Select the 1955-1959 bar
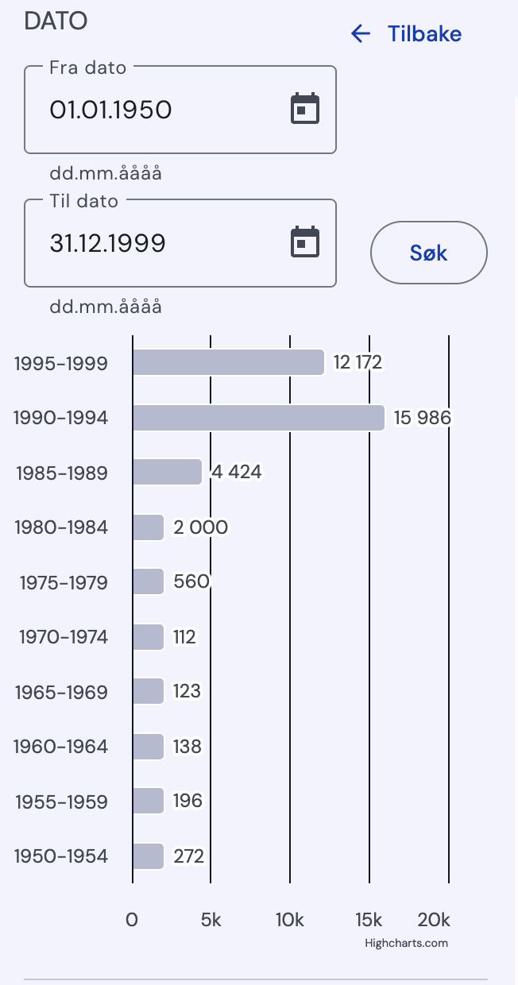The image size is (518, 985). click(148, 801)
